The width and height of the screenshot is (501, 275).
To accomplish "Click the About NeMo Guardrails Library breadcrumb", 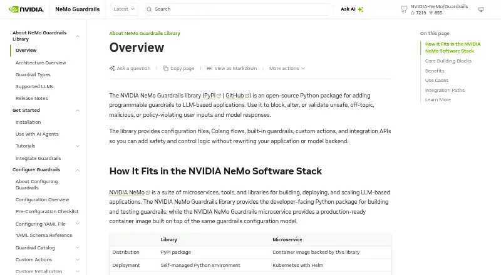I will point(145,34).
